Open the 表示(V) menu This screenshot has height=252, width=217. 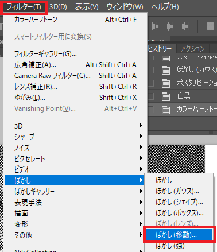pyautogui.click(x=87, y=7)
